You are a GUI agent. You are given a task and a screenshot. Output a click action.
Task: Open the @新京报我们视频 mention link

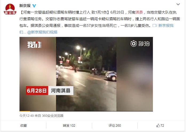(42, 32)
